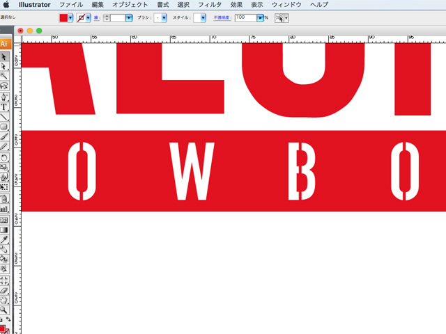Select the Eyedropper tool

4,238
